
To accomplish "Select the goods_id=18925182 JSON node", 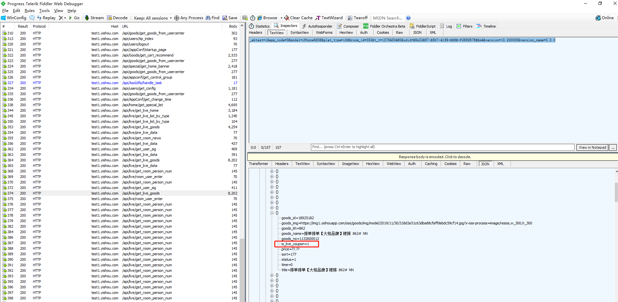I will click(x=298, y=218).
